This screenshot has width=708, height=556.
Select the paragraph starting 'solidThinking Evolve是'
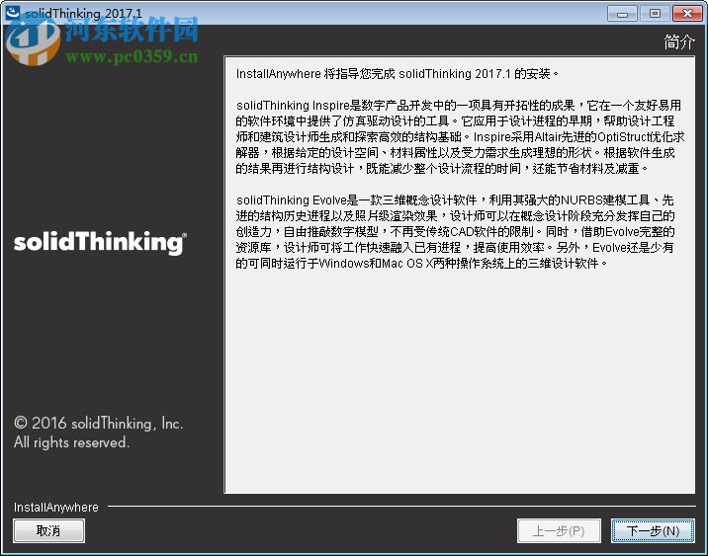[455, 231]
